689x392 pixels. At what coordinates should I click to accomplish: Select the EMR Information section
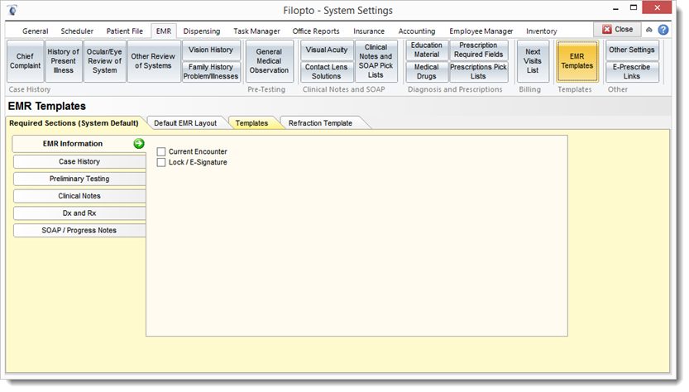79,144
